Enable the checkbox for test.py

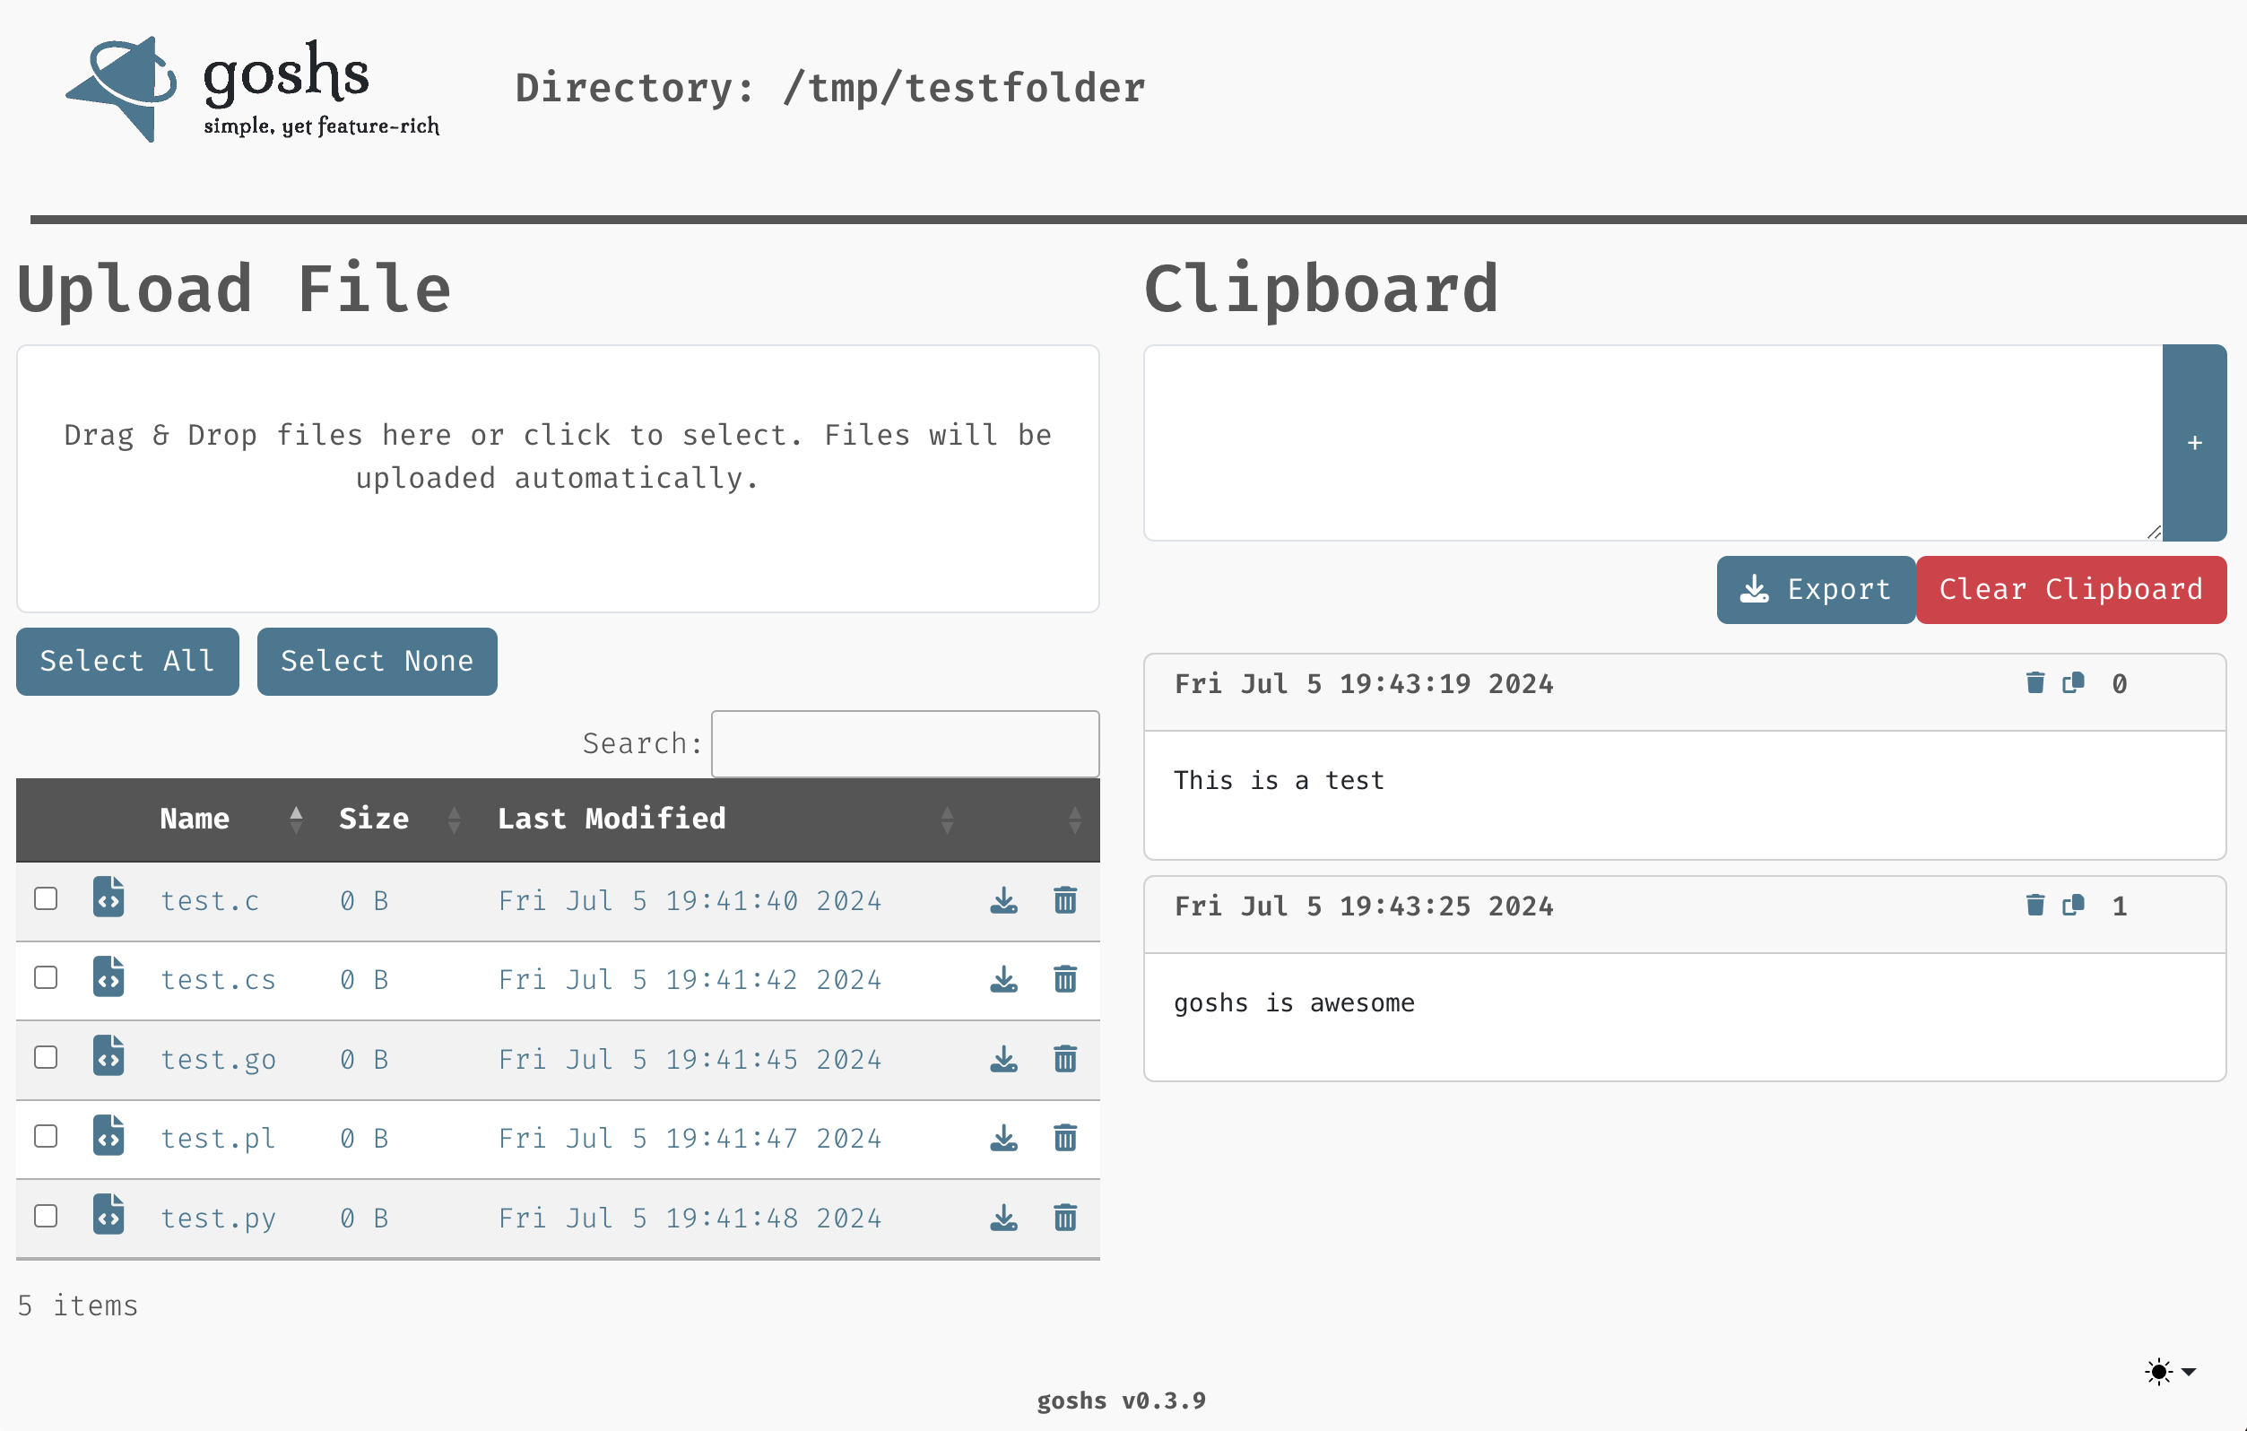click(x=44, y=1217)
